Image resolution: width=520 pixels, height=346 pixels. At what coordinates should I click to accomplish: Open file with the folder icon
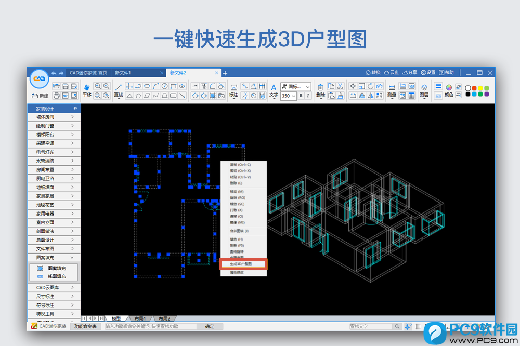tap(56, 86)
